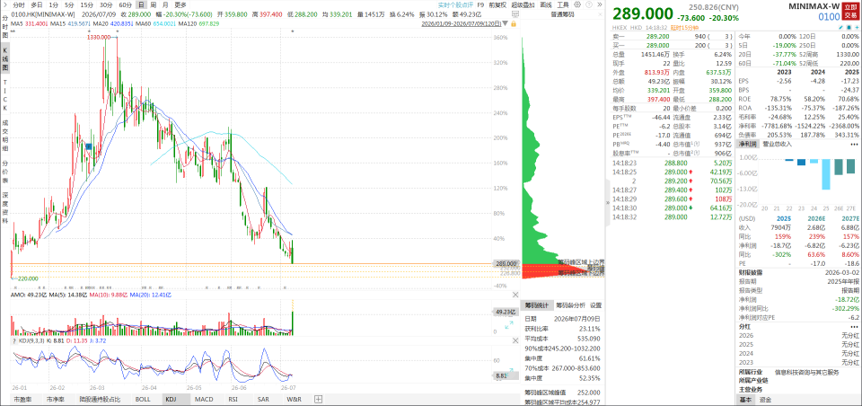
Task: Open 实时个股点评 live comments link
Action: [455, 4]
